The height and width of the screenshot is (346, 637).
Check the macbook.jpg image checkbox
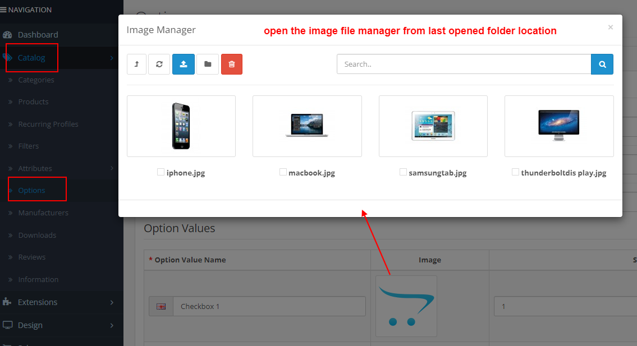pos(283,172)
